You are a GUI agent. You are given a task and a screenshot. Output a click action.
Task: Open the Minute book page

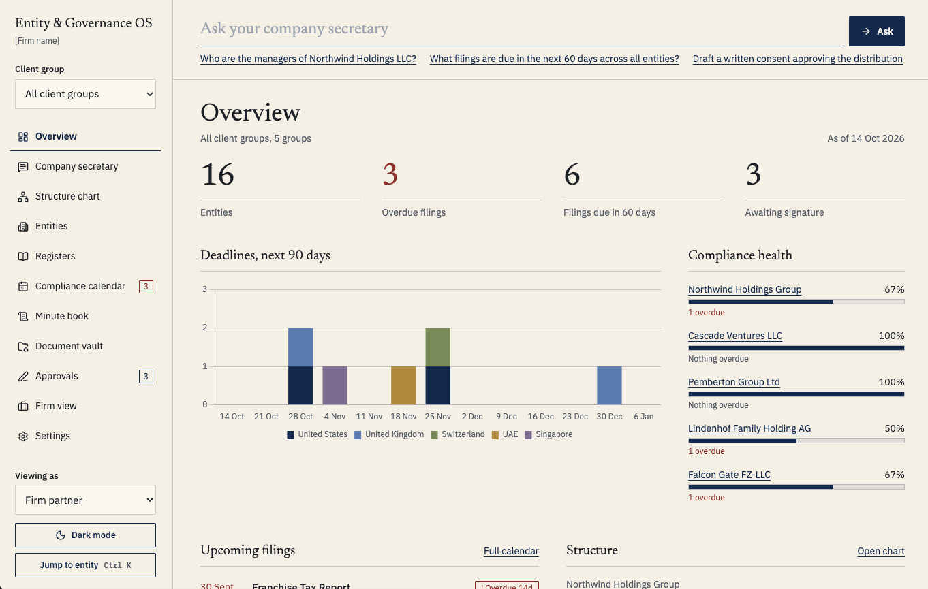pos(85,316)
